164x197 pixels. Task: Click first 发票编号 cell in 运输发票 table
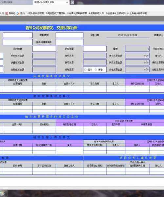tap(18, 87)
